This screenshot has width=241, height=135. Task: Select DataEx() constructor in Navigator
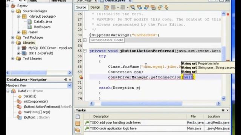pos(30,96)
